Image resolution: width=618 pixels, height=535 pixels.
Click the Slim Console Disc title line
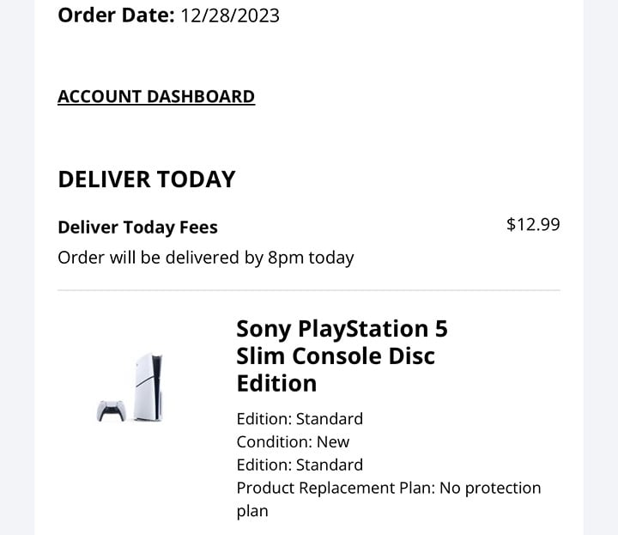click(x=335, y=356)
